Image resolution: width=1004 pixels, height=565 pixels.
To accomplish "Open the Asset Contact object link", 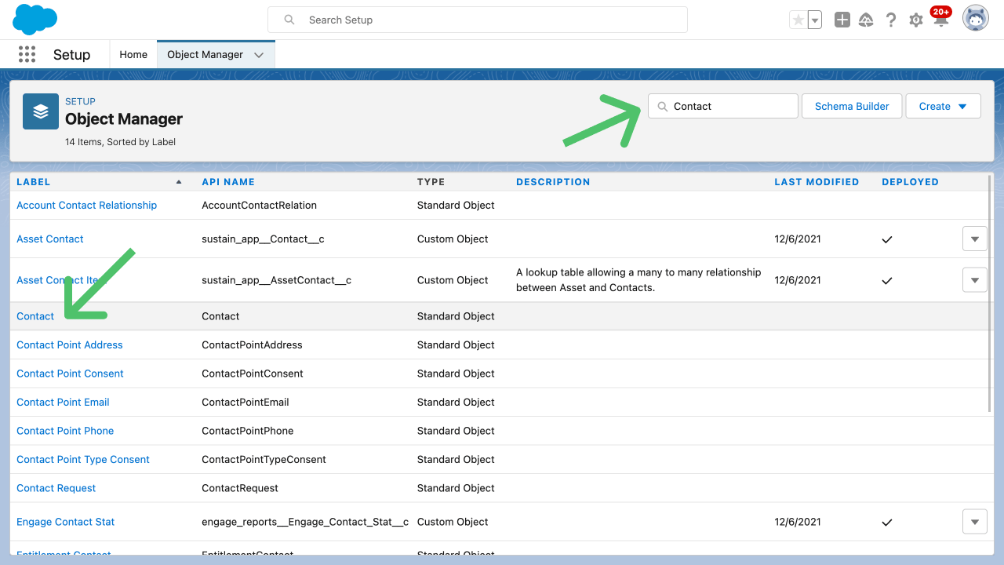I will coord(50,239).
